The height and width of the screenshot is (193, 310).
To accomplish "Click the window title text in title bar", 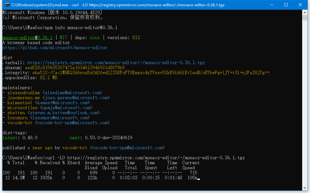I will [118, 5].
